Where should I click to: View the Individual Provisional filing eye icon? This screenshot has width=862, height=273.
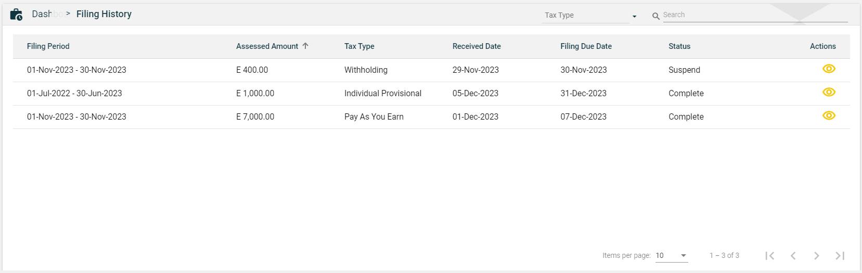pos(829,92)
